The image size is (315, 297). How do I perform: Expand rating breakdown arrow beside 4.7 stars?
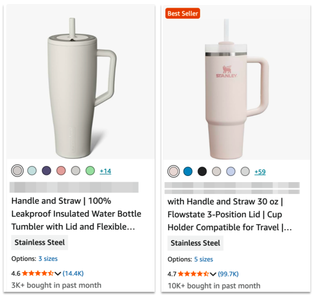(x=213, y=274)
